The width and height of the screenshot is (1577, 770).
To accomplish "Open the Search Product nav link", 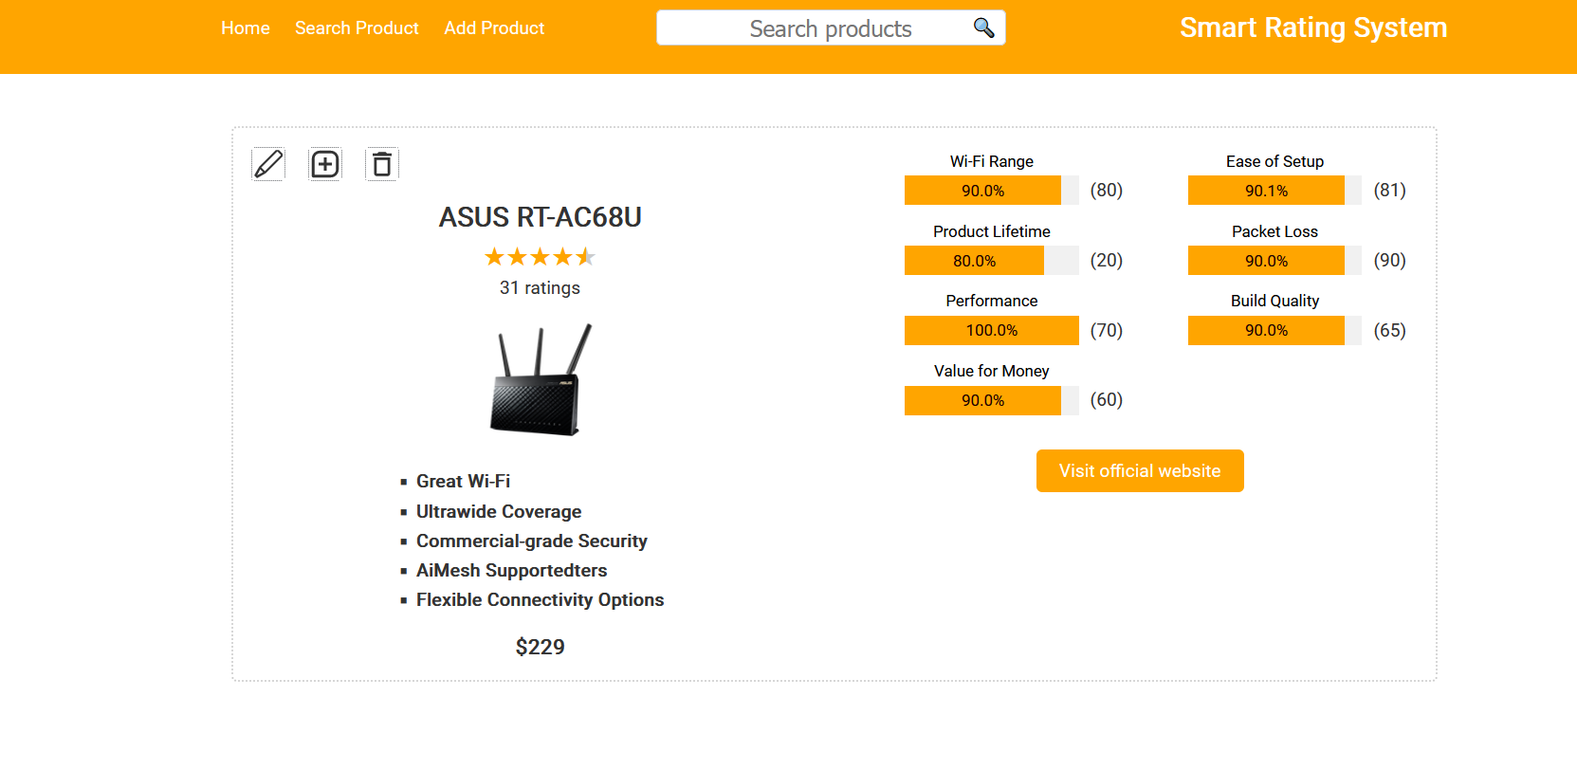I will click(x=357, y=28).
